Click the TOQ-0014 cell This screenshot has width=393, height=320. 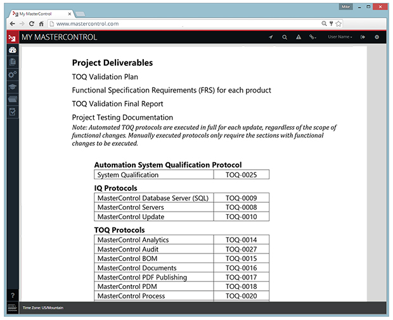pos(242,240)
